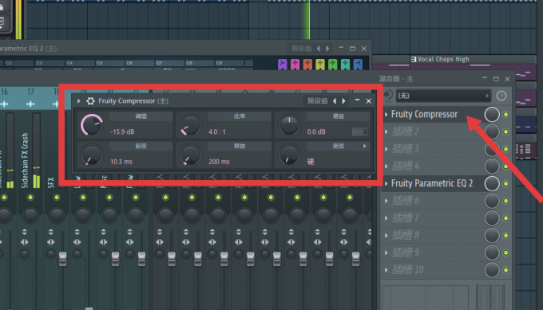Expand the Fruity Parametric EQ 2 slot arrow
This screenshot has height=310, width=543.
386,183
